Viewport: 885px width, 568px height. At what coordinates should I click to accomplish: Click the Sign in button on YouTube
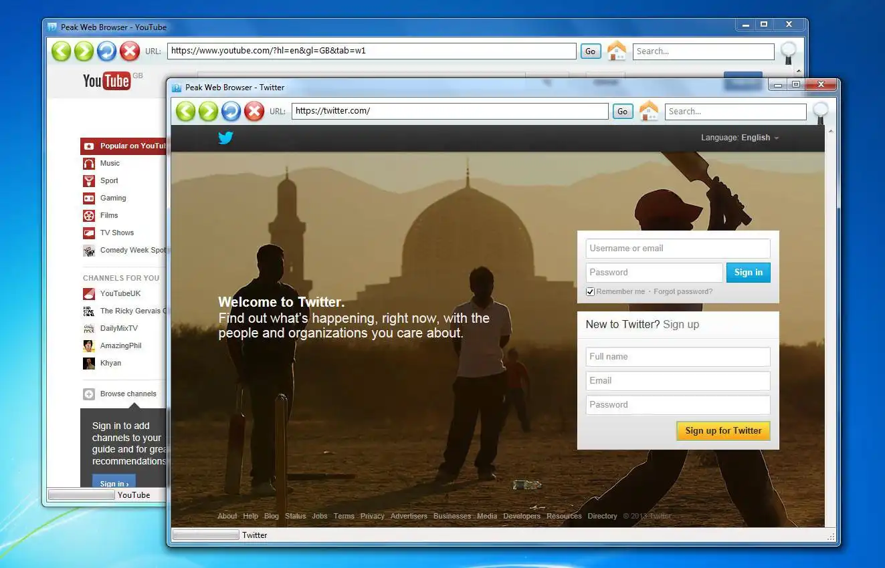[x=114, y=482]
